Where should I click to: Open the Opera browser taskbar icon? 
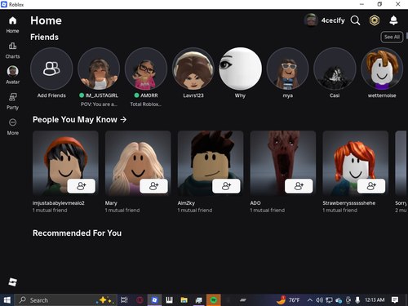coord(140,300)
